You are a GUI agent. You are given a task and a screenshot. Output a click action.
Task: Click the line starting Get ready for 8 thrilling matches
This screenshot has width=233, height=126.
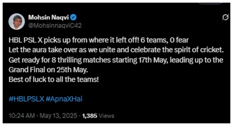[x=116, y=60]
